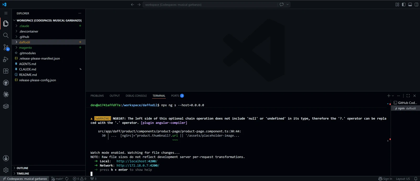This screenshot has height=181, width=420.
Task: Open chat options dropdown chevron in title bar
Action: pyautogui.click(x=288, y=4)
